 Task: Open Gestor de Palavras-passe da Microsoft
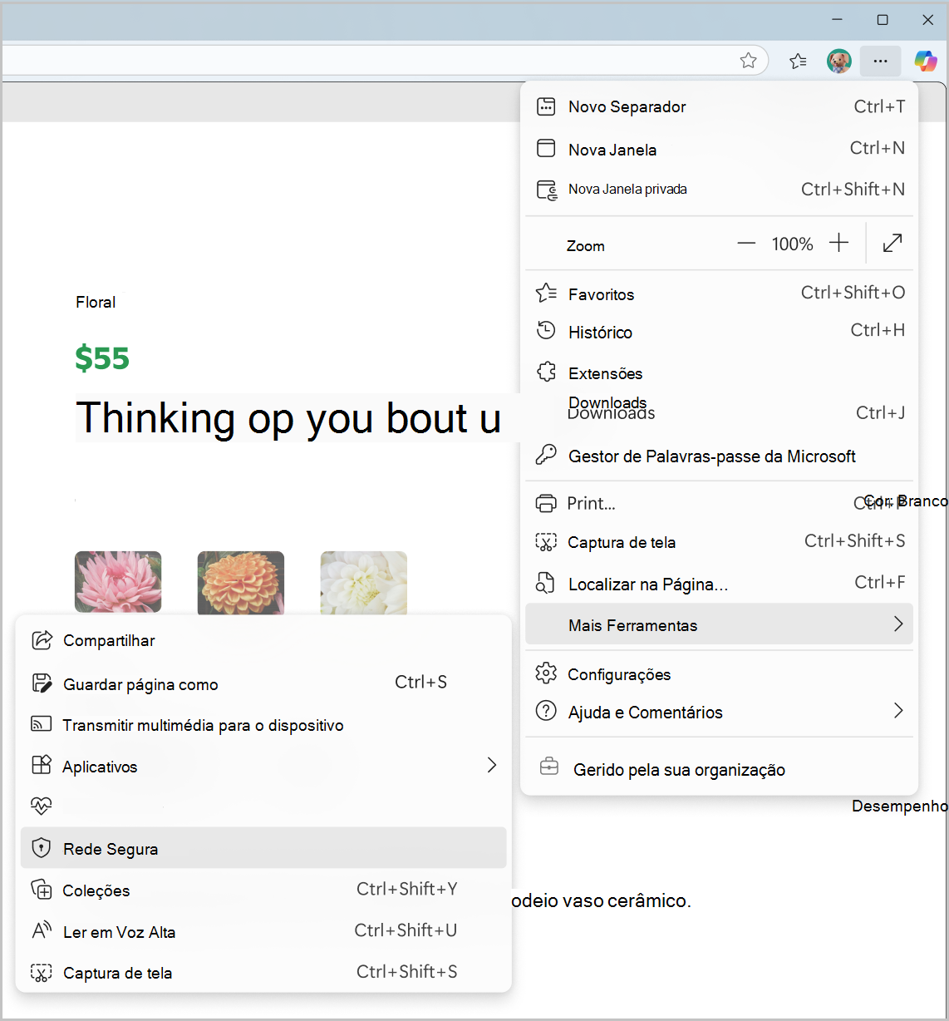(x=720, y=455)
